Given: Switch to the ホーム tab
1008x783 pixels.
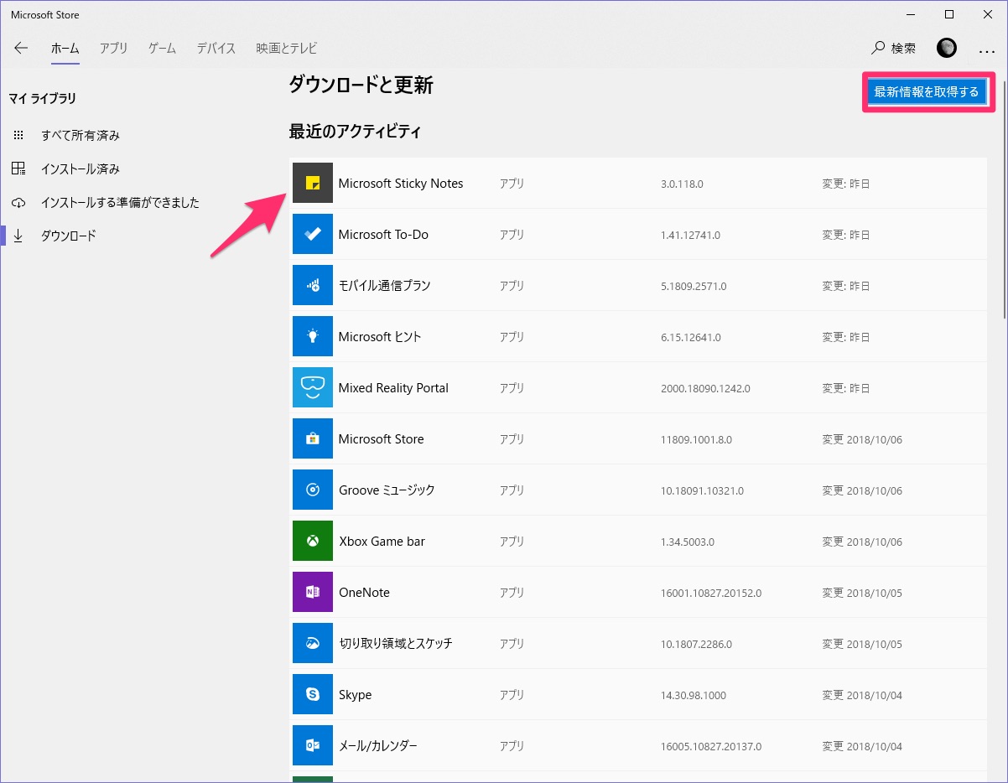Looking at the screenshot, I should coord(65,49).
